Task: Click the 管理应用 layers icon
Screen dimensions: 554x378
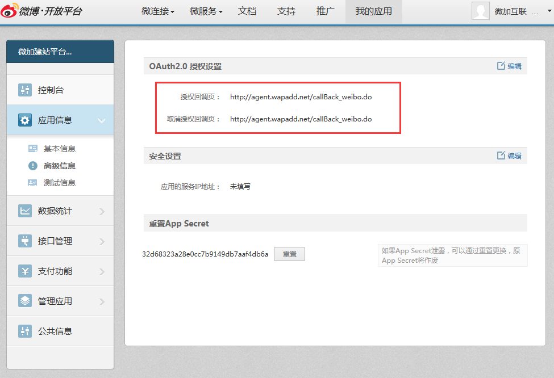Action: tap(25, 301)
